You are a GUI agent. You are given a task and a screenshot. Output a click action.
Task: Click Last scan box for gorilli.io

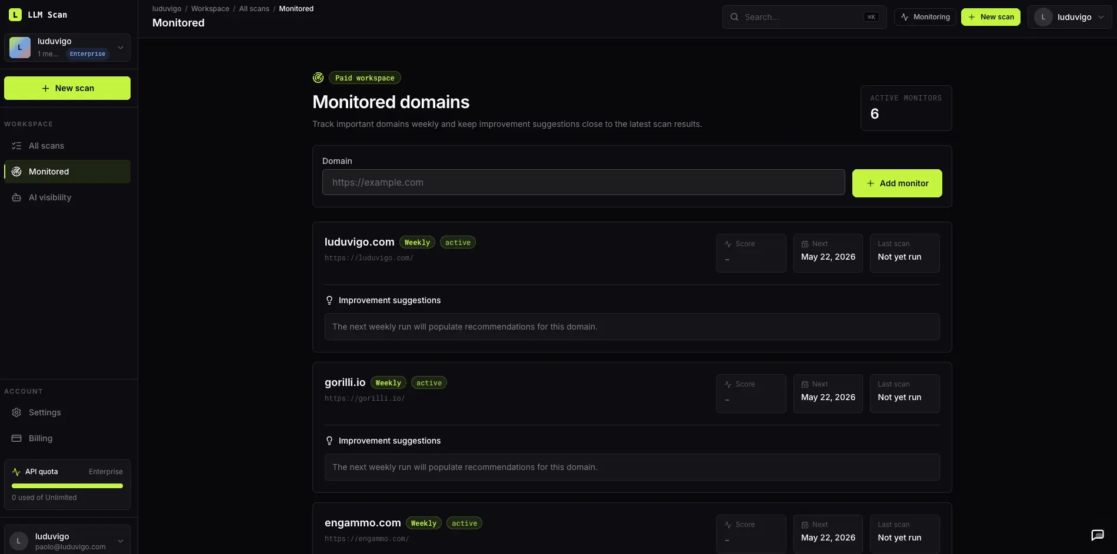(905, 394)
